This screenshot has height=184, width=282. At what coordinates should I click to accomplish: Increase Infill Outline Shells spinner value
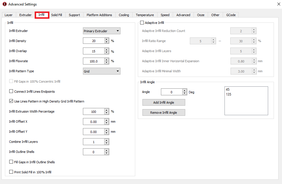[106, 150]
